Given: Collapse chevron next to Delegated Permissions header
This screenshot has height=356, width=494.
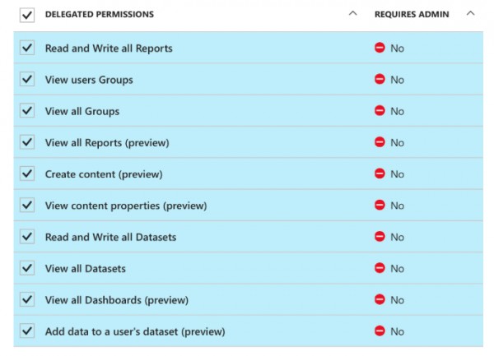Looking at the screenshot, I should [353, 13].
